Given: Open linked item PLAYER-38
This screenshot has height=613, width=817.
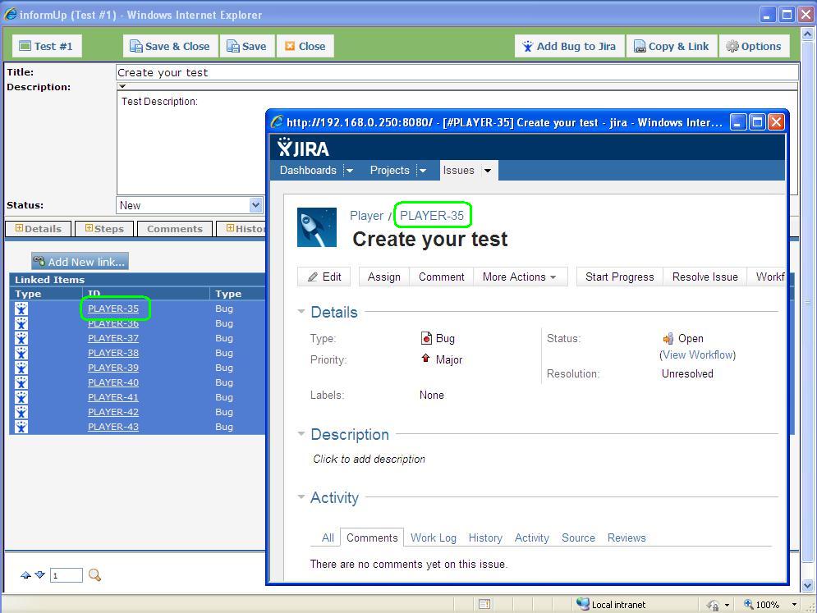Looking at the screenshot, I should tap(113, 353).
